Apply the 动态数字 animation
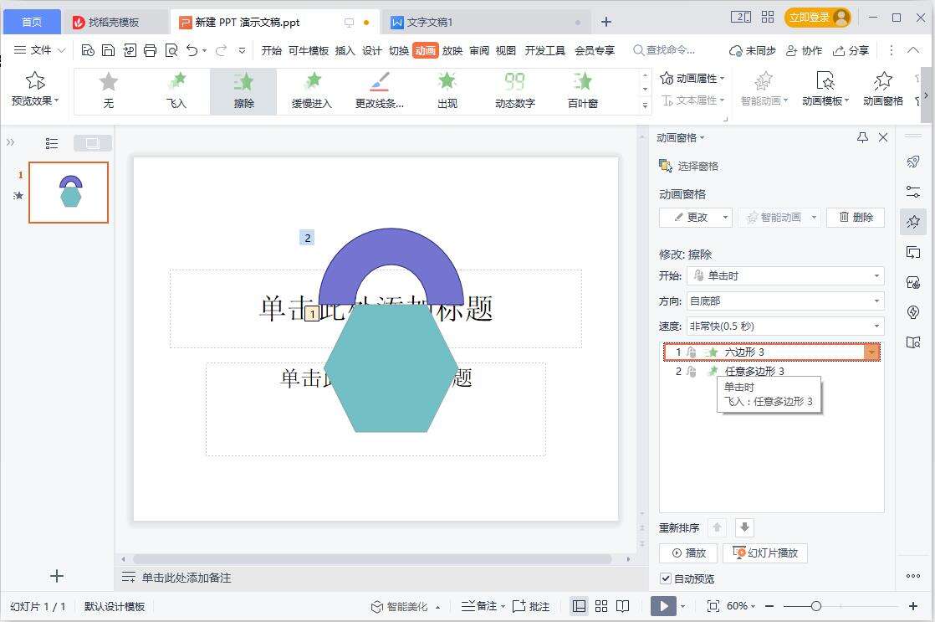Image resolution: width=935 pixels, height=622 pixels. point(514,90)
